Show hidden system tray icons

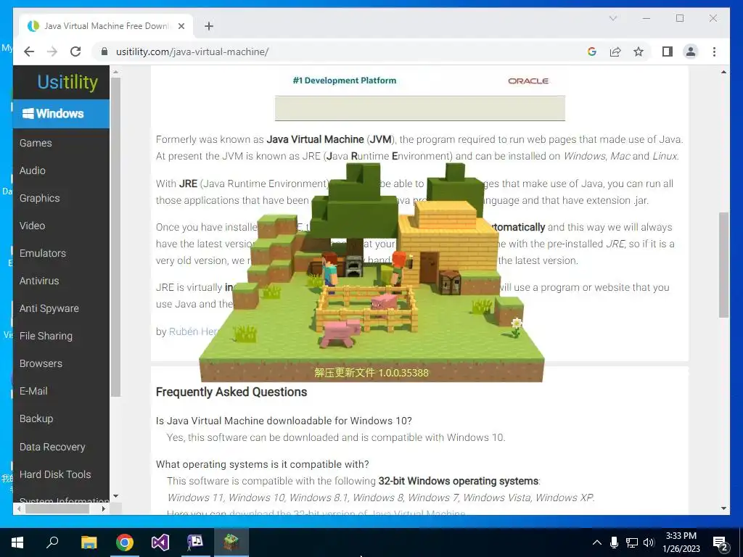click(597, 542)
